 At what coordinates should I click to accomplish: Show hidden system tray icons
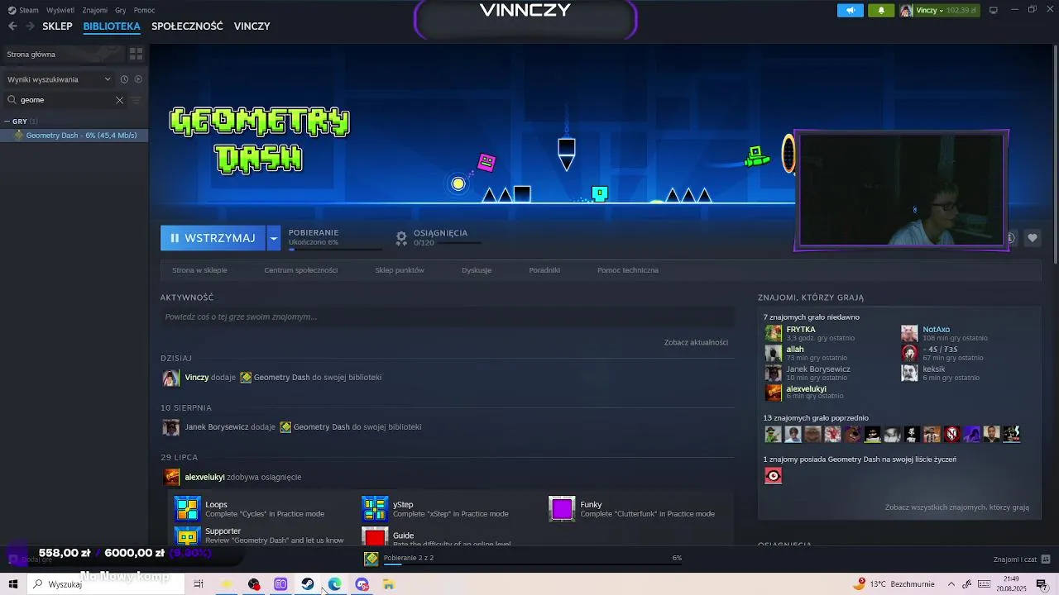coord(950,584)
